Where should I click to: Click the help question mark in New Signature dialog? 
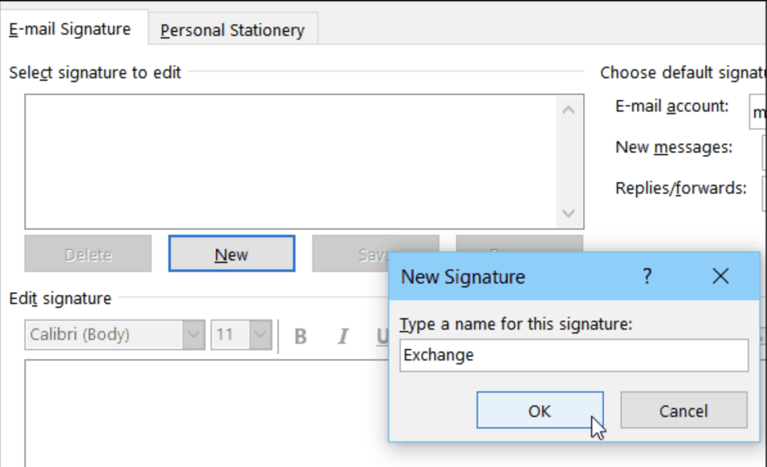click(x=647, y=276)
